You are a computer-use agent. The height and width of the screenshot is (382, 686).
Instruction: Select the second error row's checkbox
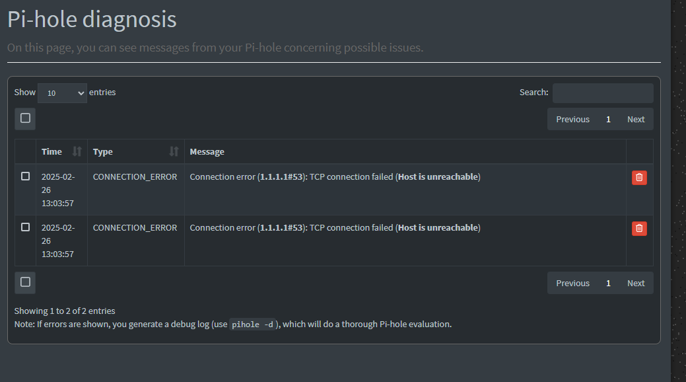[25, 227]
